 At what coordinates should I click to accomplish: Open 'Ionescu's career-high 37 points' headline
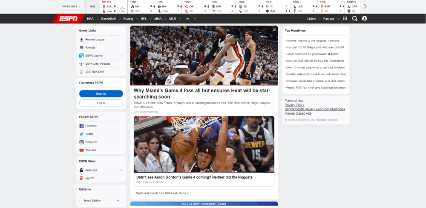tap(315, 81)
